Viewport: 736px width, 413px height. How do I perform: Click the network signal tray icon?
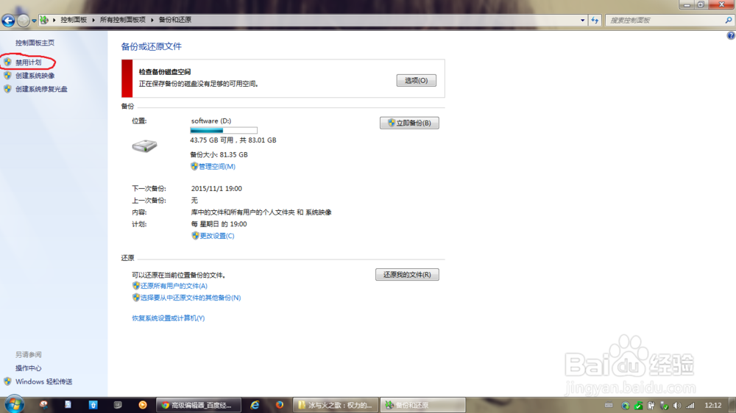(690, 406)
